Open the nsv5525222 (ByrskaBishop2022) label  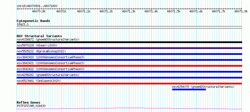[x=41, y=51]
